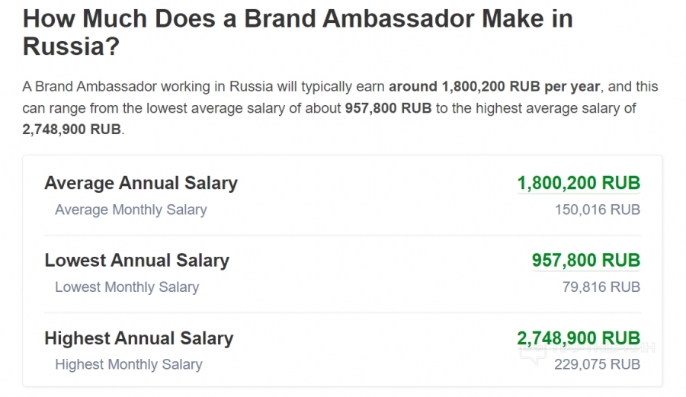Select the Lowest Monthly Salary label
Image resolution: width=686 pixels, height=397 pixels.
(x=127, y=287)
